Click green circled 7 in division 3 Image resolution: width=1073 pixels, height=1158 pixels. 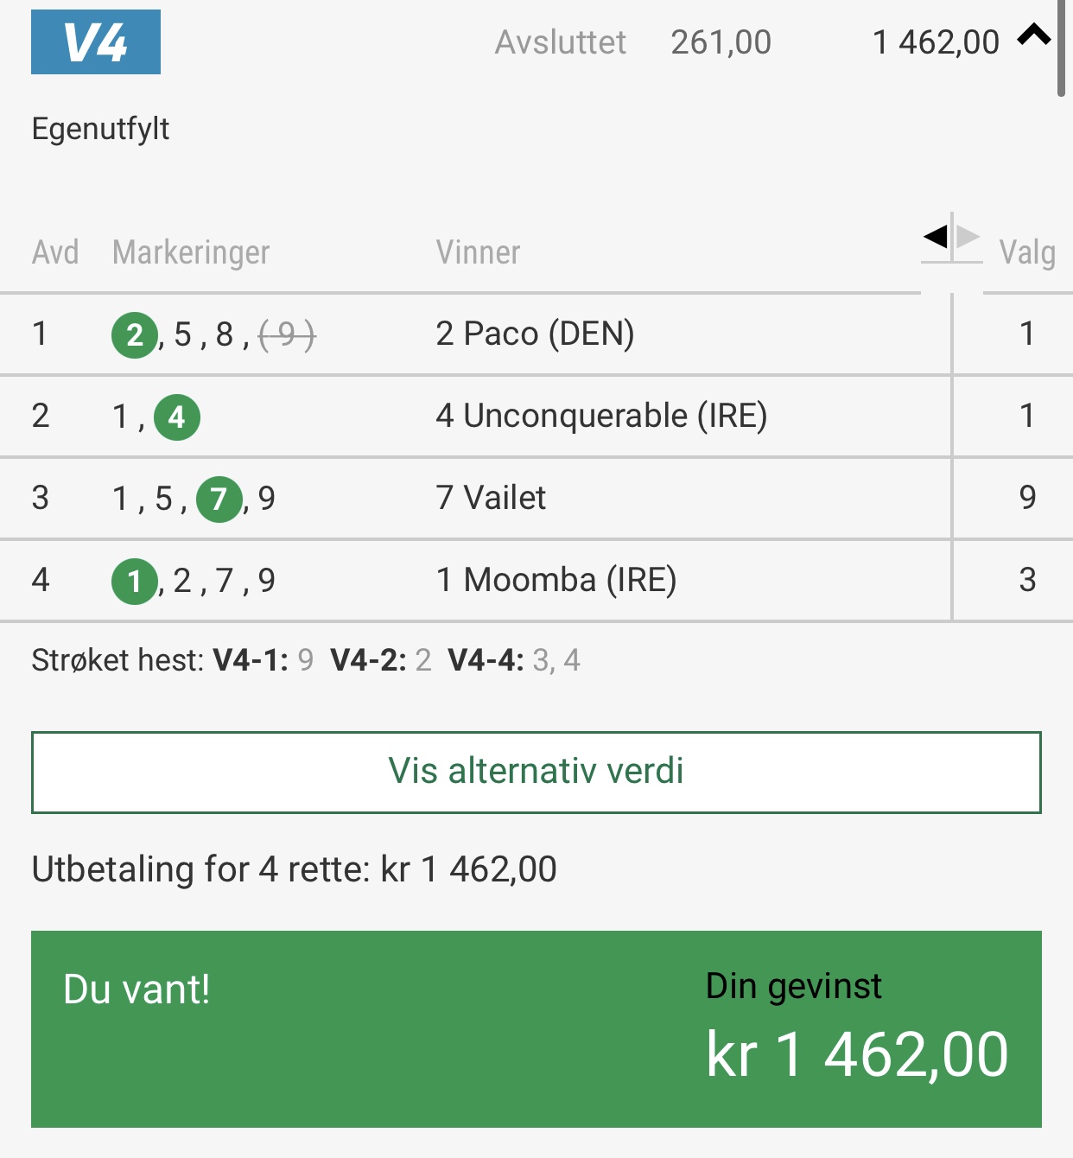click(x=219, y=499)
